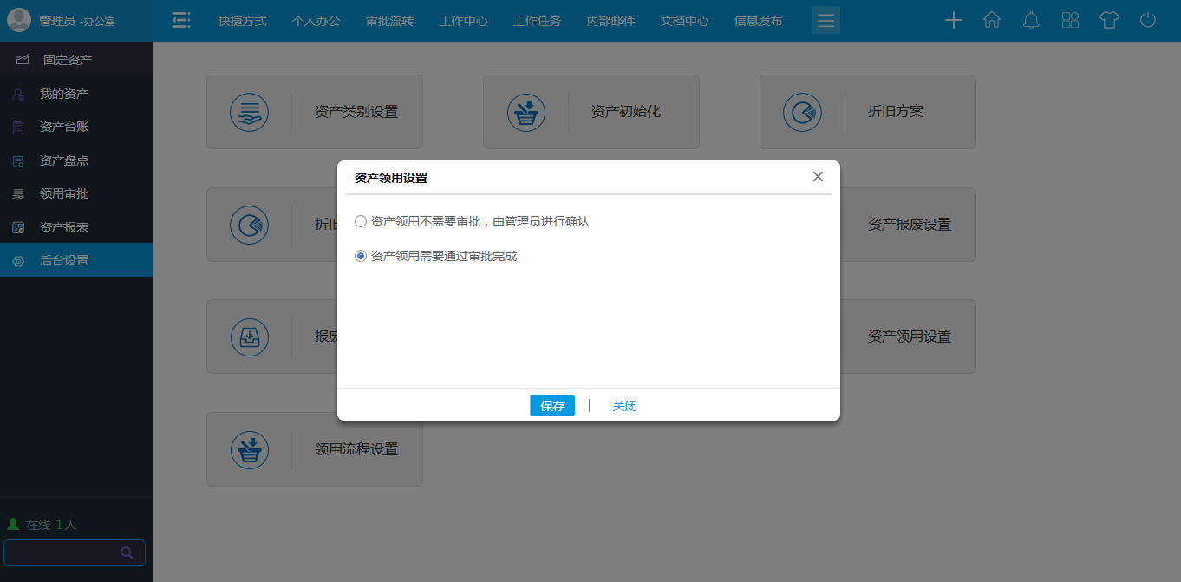Open the sidebar collapse icon next to the avatar
The image size is (1181, 582).
point(181,20)
